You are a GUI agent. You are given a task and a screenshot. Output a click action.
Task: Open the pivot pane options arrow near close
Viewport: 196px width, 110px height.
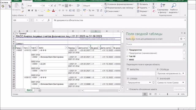point(182,33)
